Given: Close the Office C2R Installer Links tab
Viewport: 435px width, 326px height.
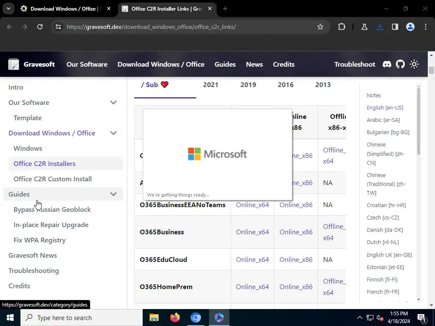Looking at the screenshot, I should [210, 8].
